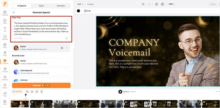Click the black background color swatch
Viewport: 220px width, 108px height.
coord(78,11)
